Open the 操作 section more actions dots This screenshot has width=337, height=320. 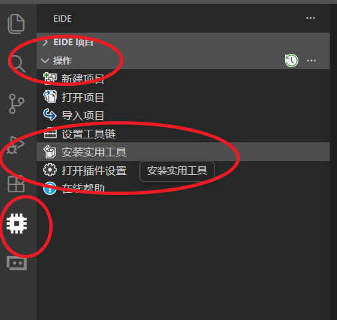tap(311, 61)
